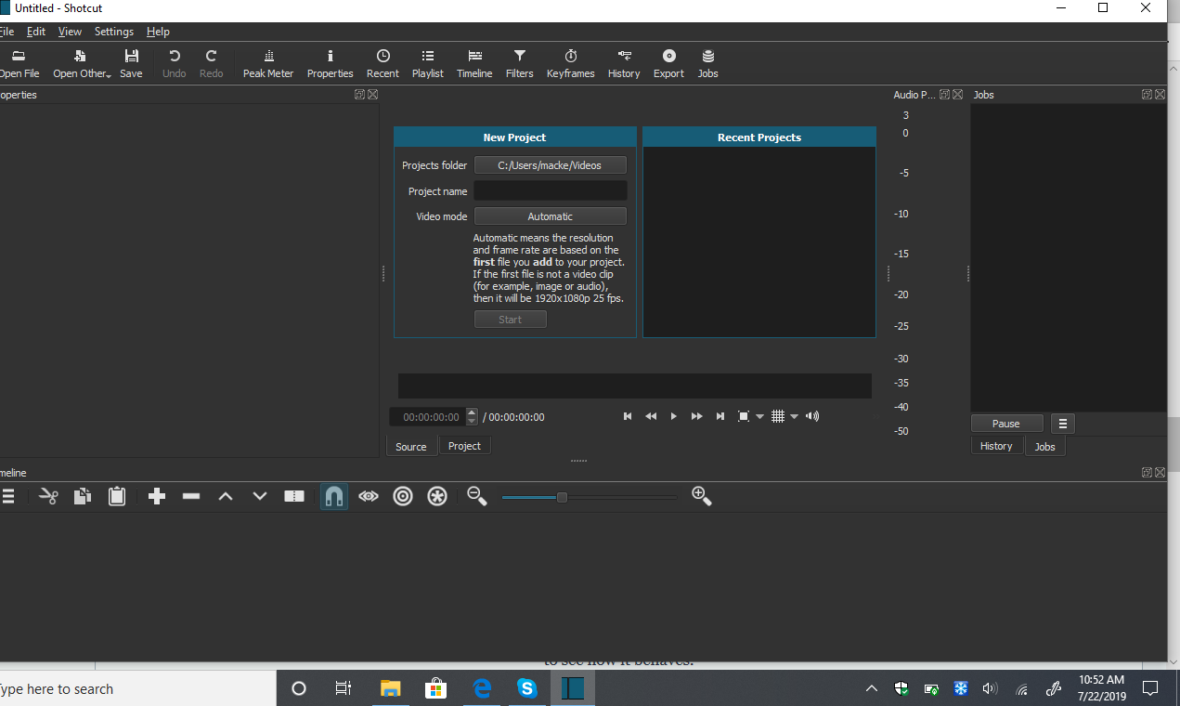Toggle Scrub While Dragging eye icon
Viewport: 1180px width, 706px height.
[x=369, y=496]
